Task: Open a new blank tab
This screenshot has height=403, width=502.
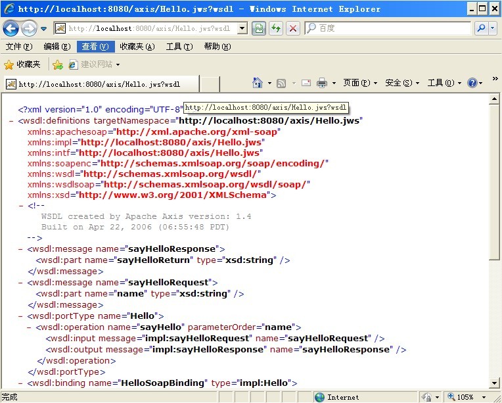Action: (x=210, y=84)
